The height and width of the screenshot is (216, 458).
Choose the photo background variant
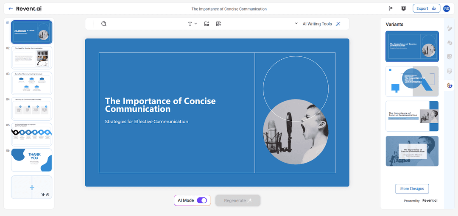(412, 151)
